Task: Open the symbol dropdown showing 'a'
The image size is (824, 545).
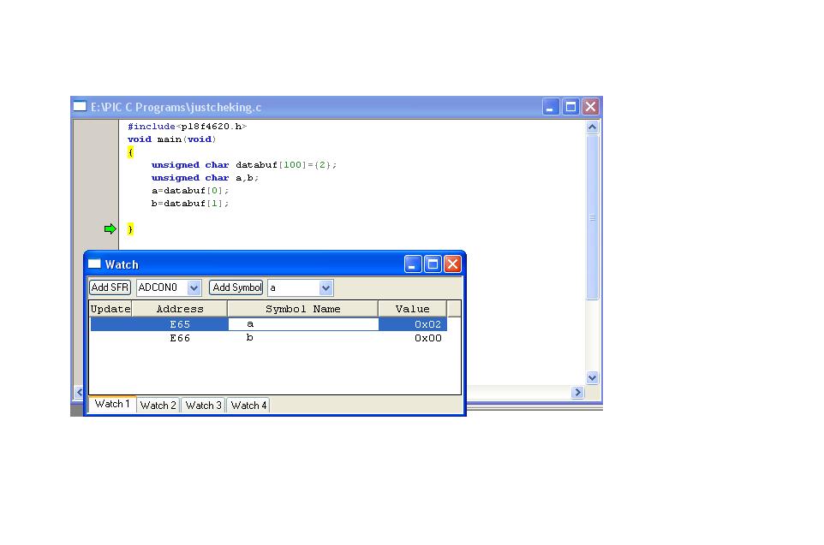Action: pos(325,287)
